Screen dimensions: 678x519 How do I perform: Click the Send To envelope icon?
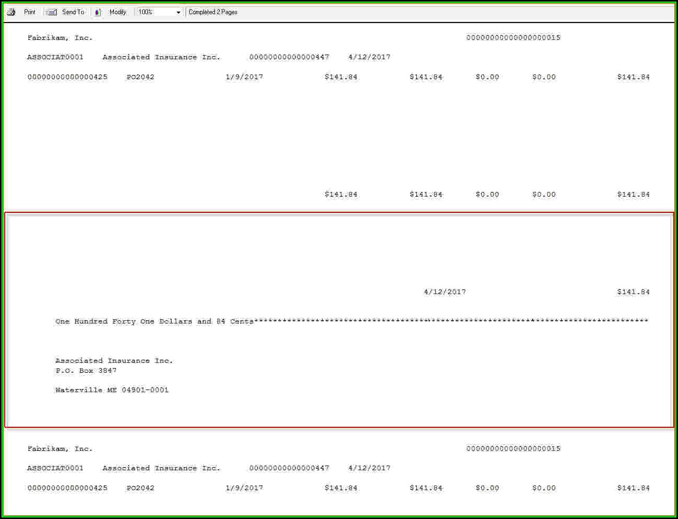51,12
